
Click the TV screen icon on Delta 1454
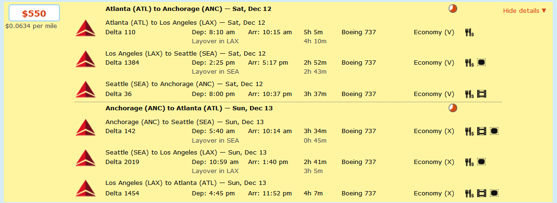click(x=494, y=193)
